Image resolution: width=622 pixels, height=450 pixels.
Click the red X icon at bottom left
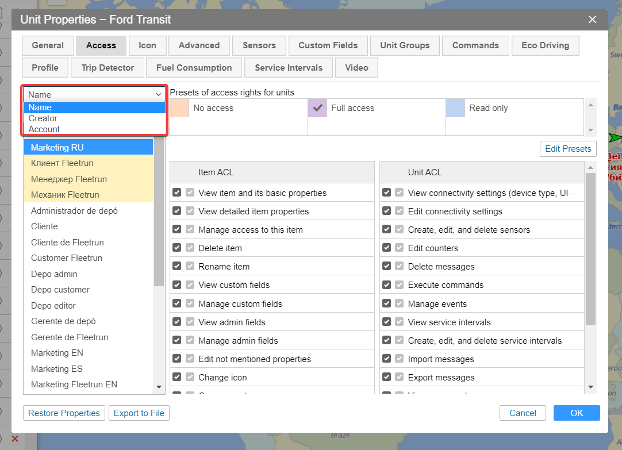pyautogui.click(x=15, y=439)
